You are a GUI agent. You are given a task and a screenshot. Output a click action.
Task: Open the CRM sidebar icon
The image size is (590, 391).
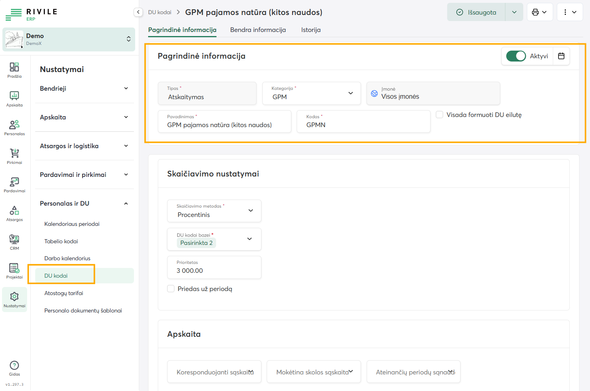coord(14,242)
